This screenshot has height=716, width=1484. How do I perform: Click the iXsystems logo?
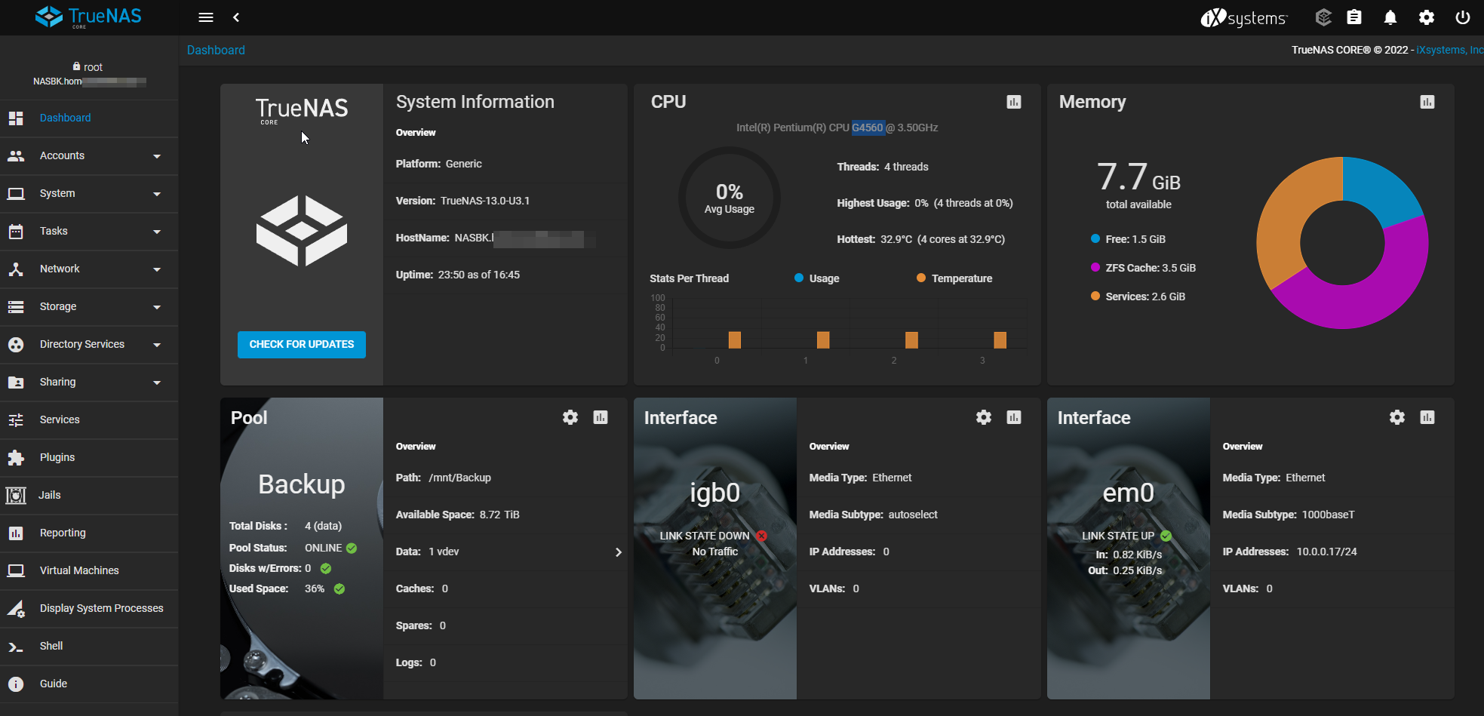[1244, 17]
